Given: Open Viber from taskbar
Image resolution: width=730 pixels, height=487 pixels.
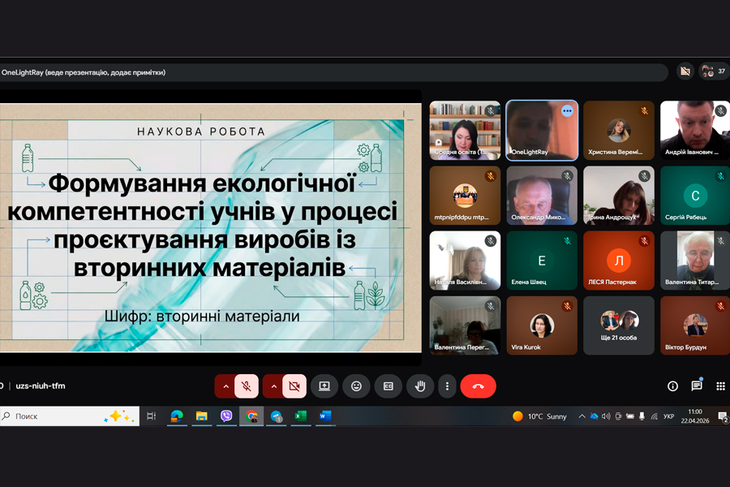Looking at the screenshot, I should 226,416.
